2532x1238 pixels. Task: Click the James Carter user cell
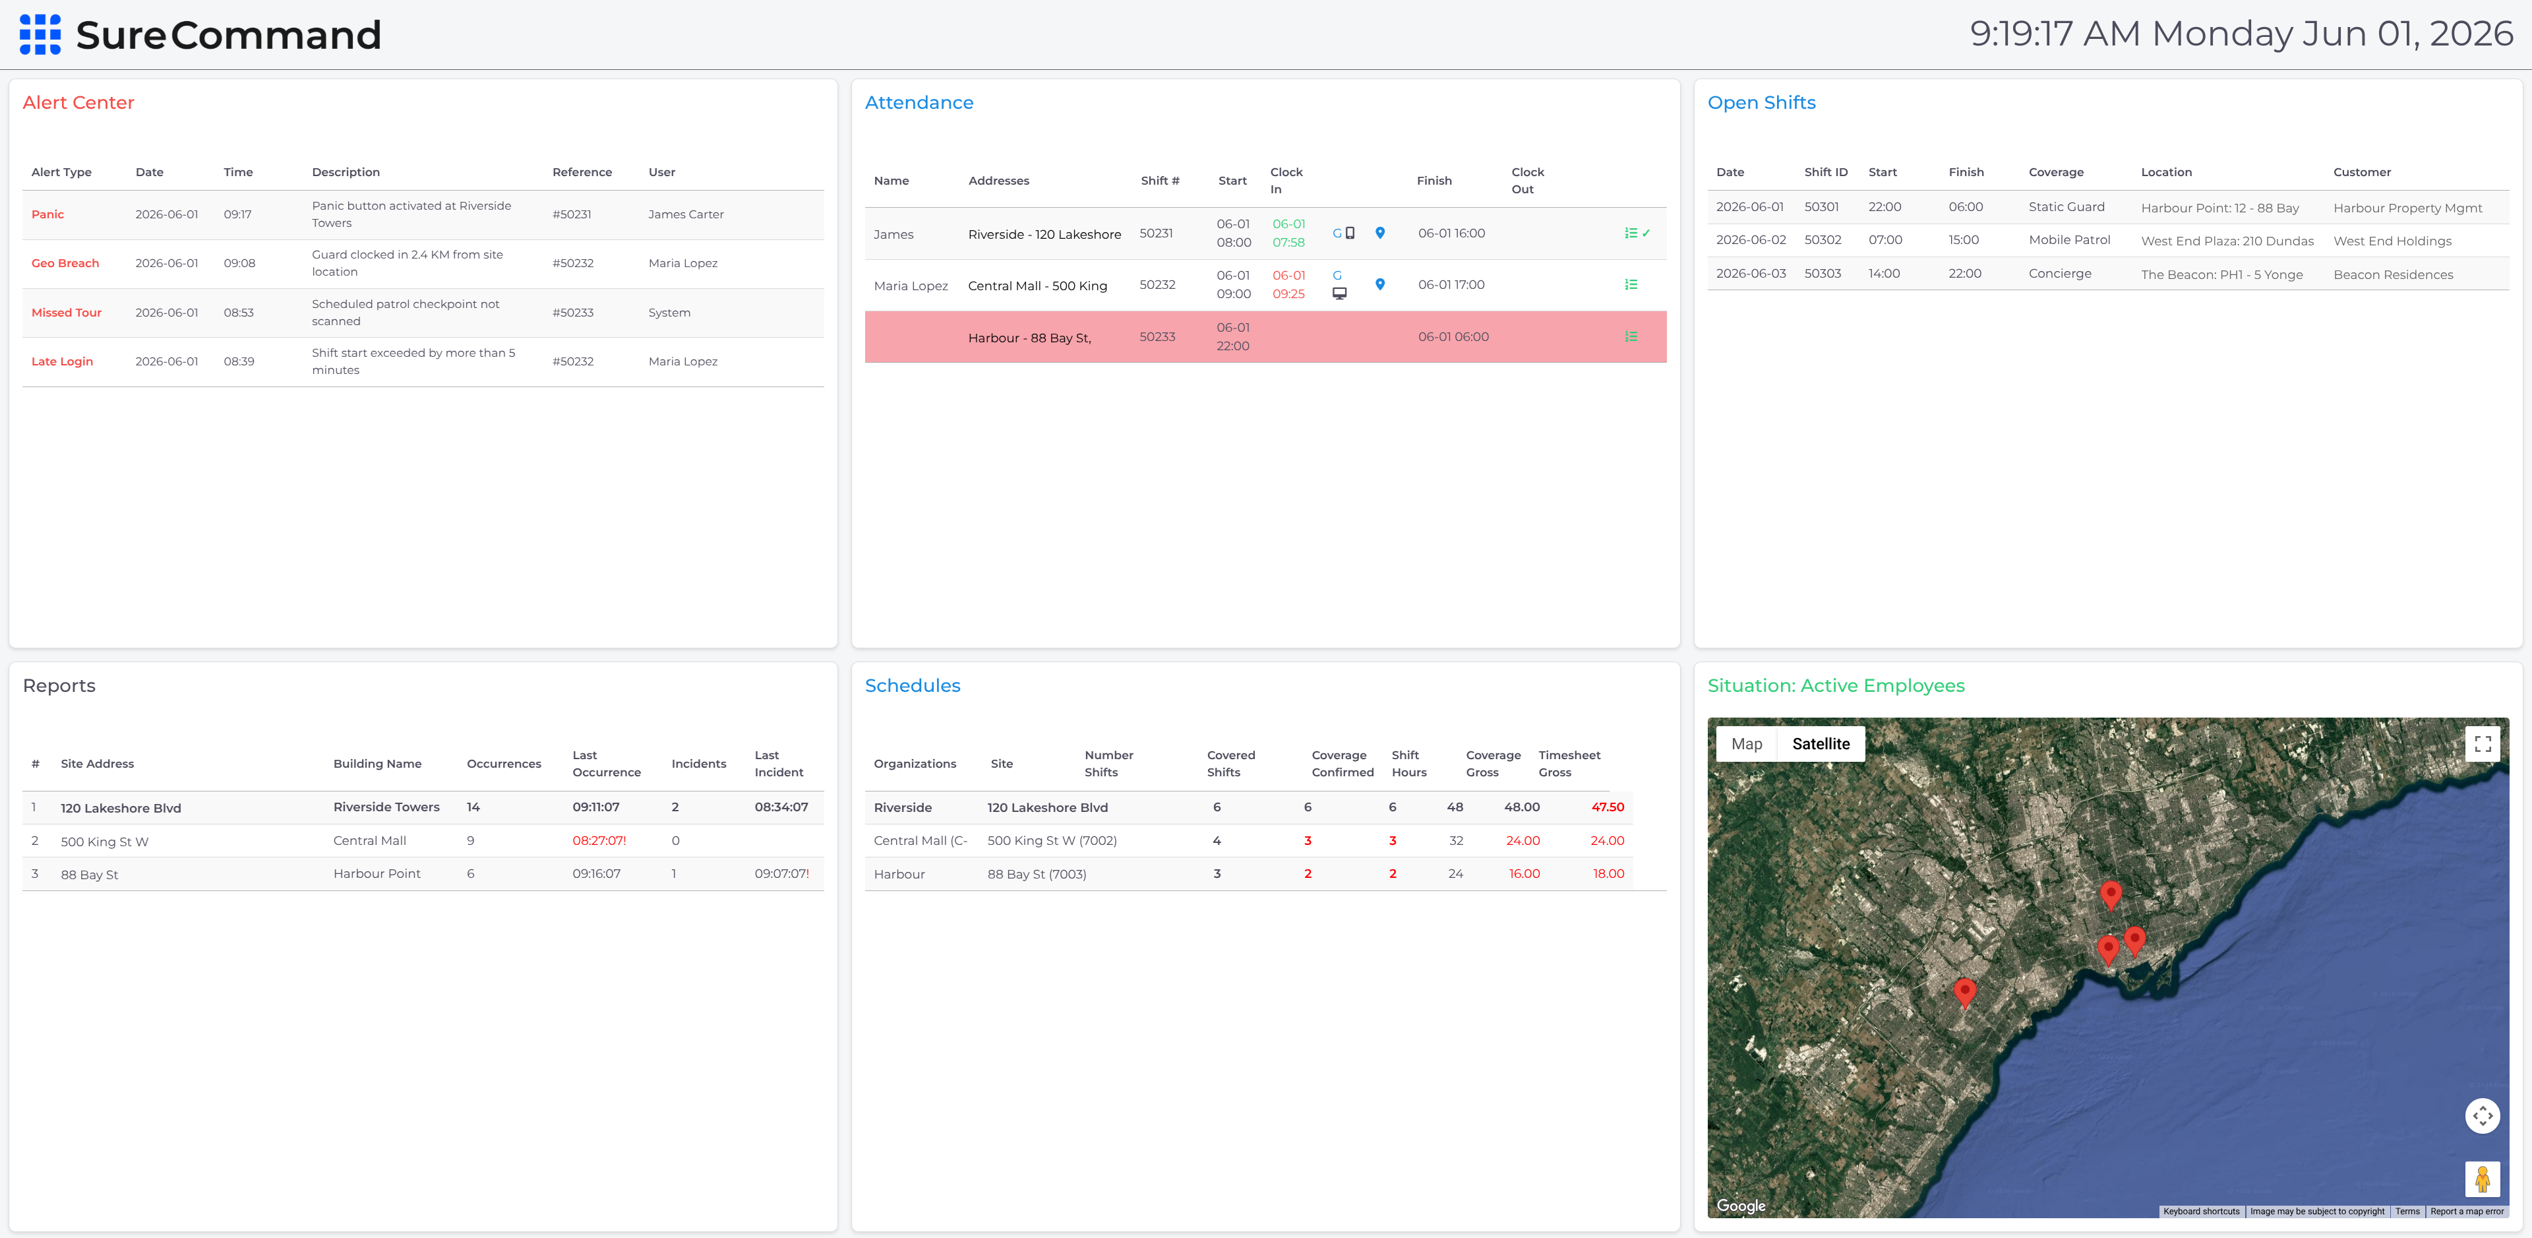point(686,214)
